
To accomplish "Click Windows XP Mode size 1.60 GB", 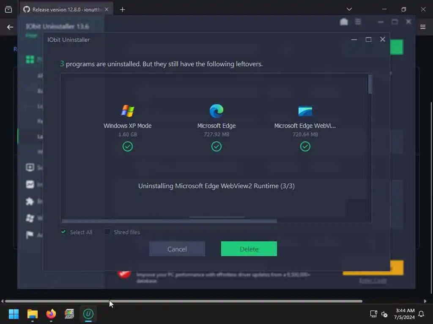I will [x=128, y=135].
